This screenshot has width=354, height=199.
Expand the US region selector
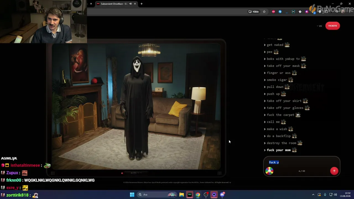pos(319,26)
